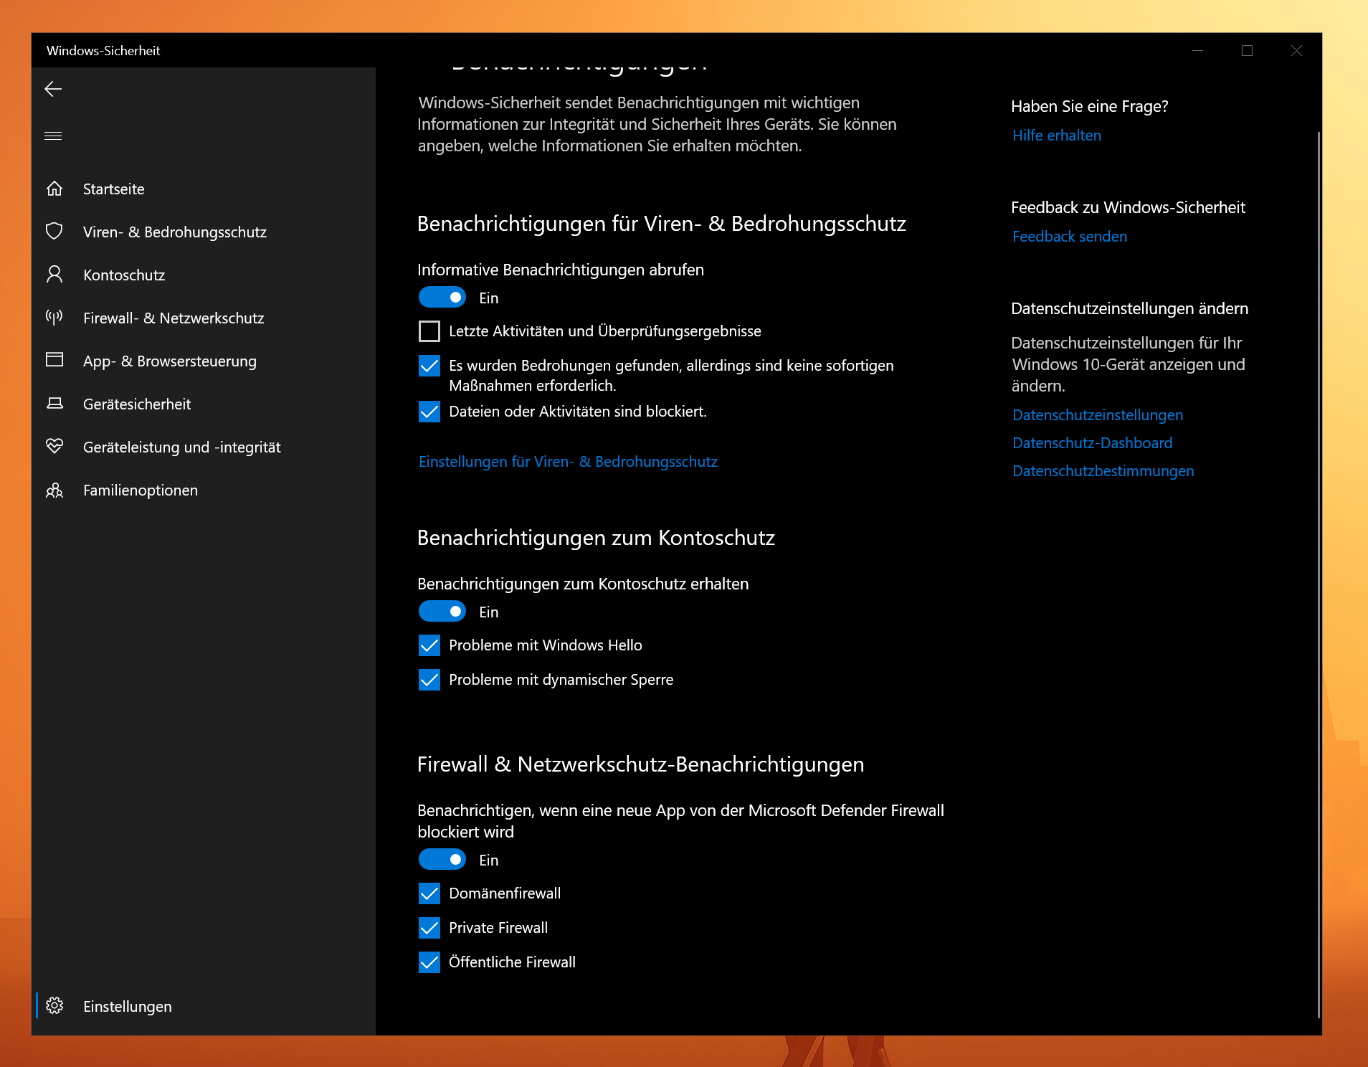Viewport: 1368px width, 1067px height.
Task: Toggle the hamburger navigation menu
Action: pyautogui.click(x=53, y=136)
